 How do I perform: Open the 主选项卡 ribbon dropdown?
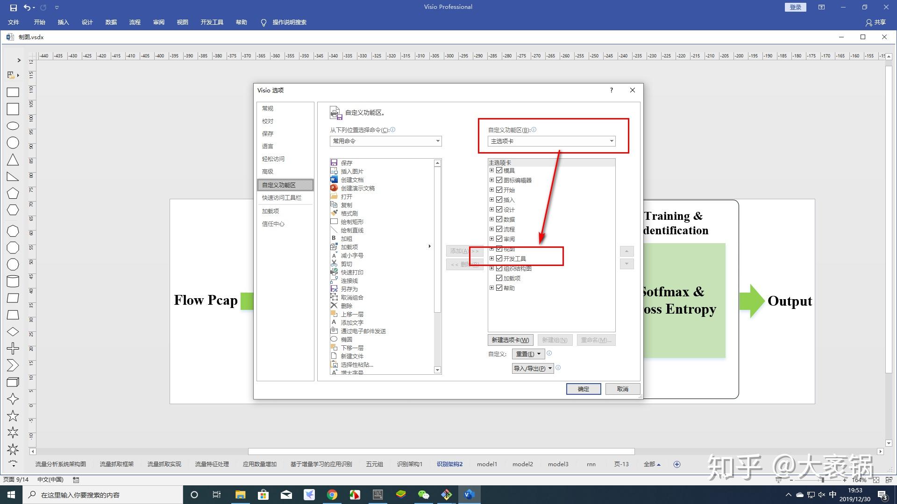[551, 141]
